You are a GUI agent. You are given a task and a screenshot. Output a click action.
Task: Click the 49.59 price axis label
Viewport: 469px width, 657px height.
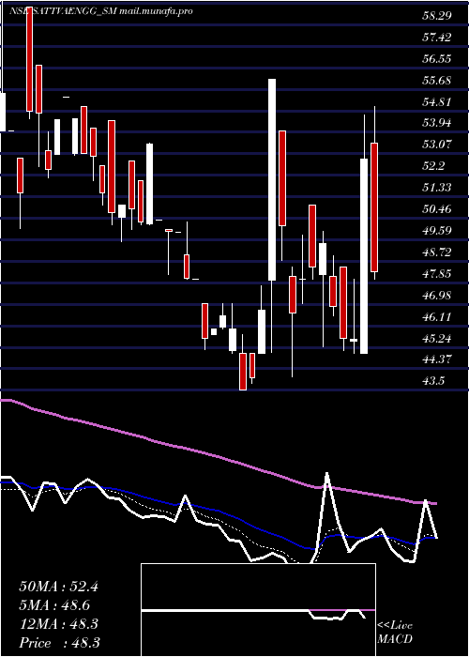click(437, 231)
